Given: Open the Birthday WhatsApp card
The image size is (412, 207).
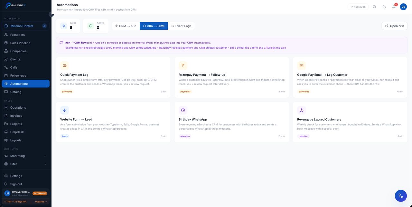Looking at the screenshot, I should (x=232, y=122).
